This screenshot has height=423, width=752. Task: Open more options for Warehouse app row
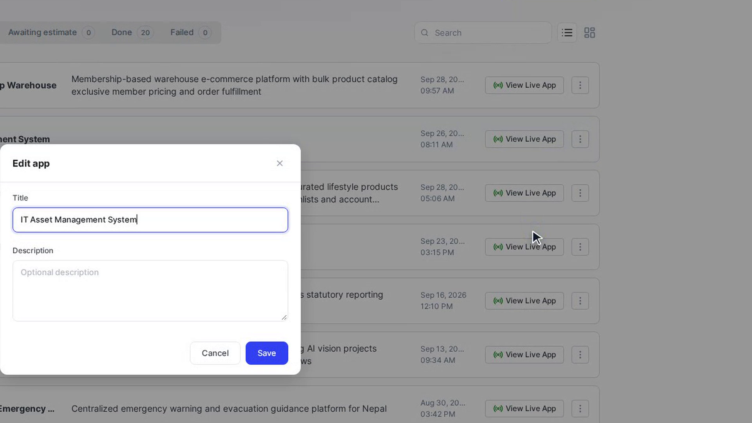tap(580, 85)
